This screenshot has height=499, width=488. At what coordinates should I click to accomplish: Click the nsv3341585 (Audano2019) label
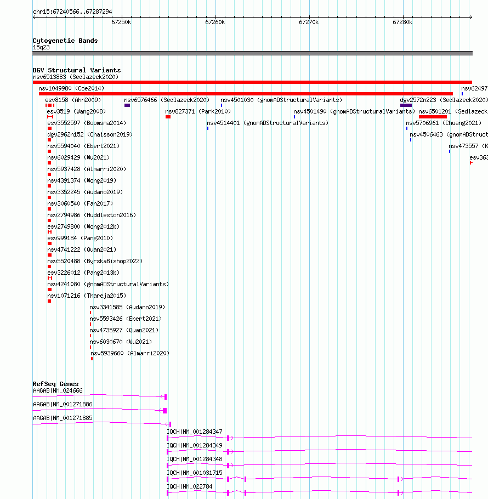(127, 307)
